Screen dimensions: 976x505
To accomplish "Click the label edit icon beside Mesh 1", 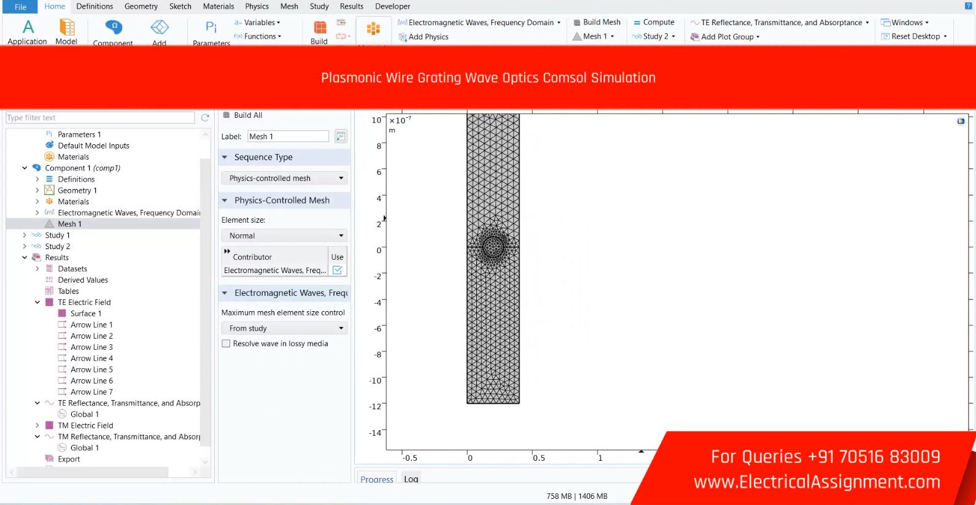I will pyautogui.click(x=341, y=136).
